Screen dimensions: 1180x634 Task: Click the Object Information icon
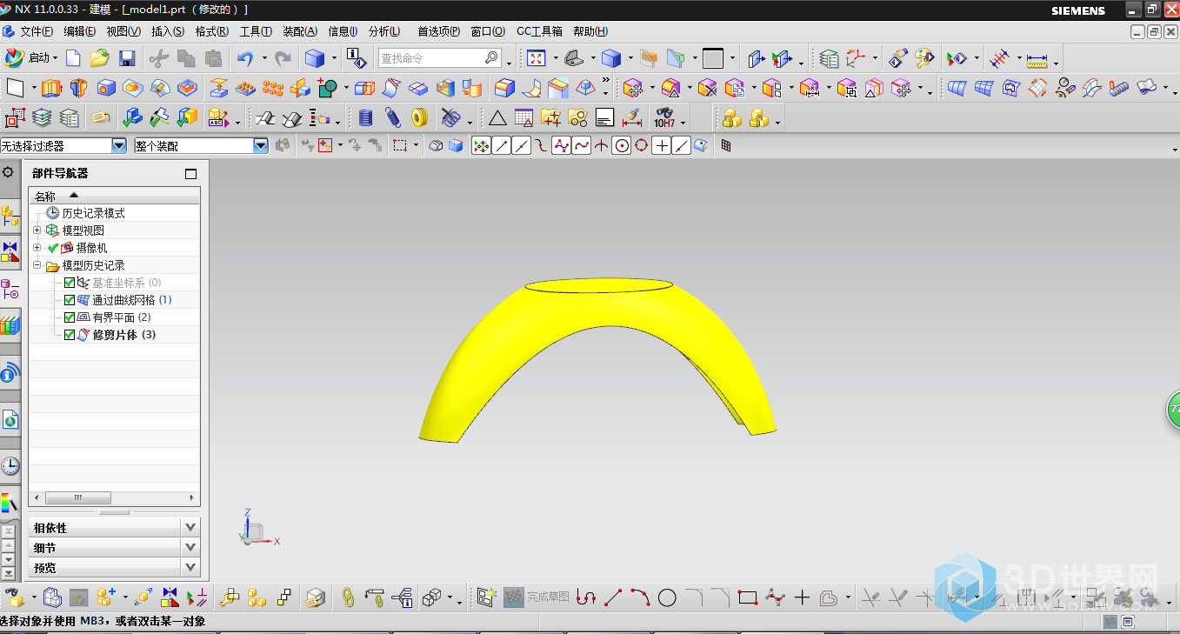[x=356, y=58]
